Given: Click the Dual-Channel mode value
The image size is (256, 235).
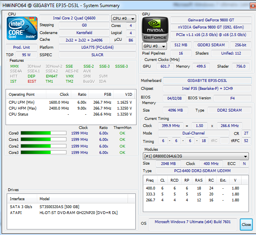Looking at the screenshot, I should coord(193,133).
